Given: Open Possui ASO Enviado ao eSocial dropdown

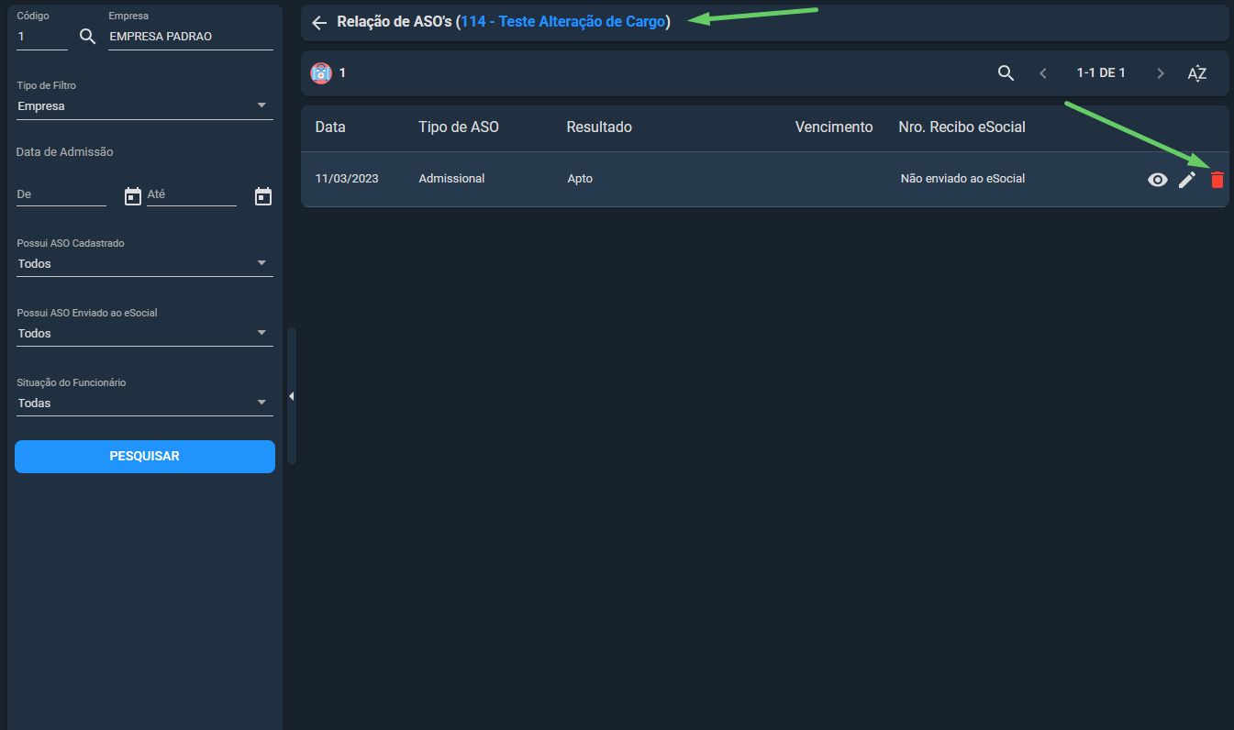Looking at the screenshot, I should click(145, 334).
